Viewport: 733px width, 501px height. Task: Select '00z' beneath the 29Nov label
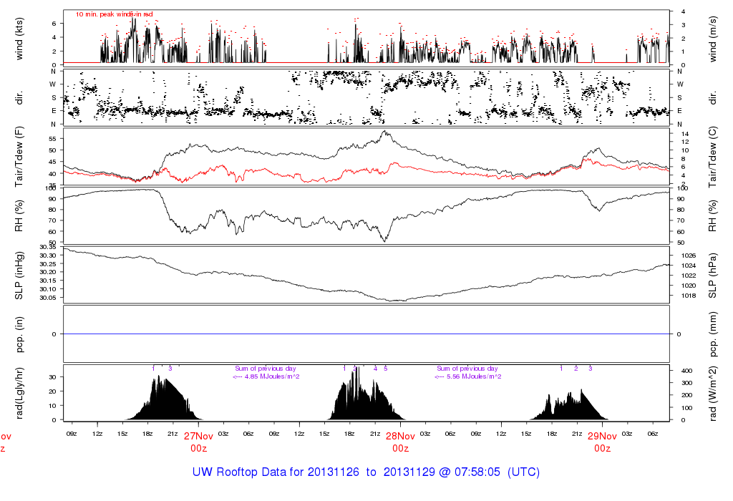tap(602, 448)
